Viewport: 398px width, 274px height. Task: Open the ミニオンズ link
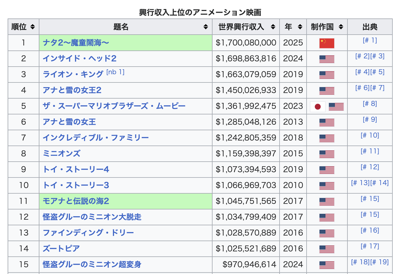(x=62, y=153)
